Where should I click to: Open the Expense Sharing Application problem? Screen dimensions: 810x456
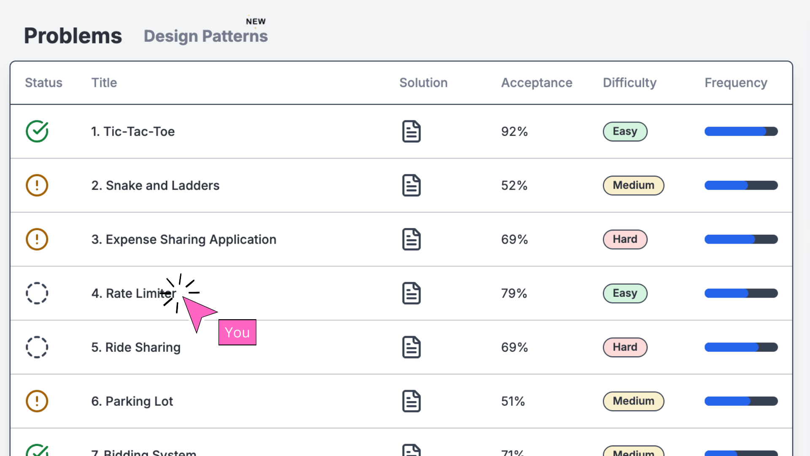[184, 239]
